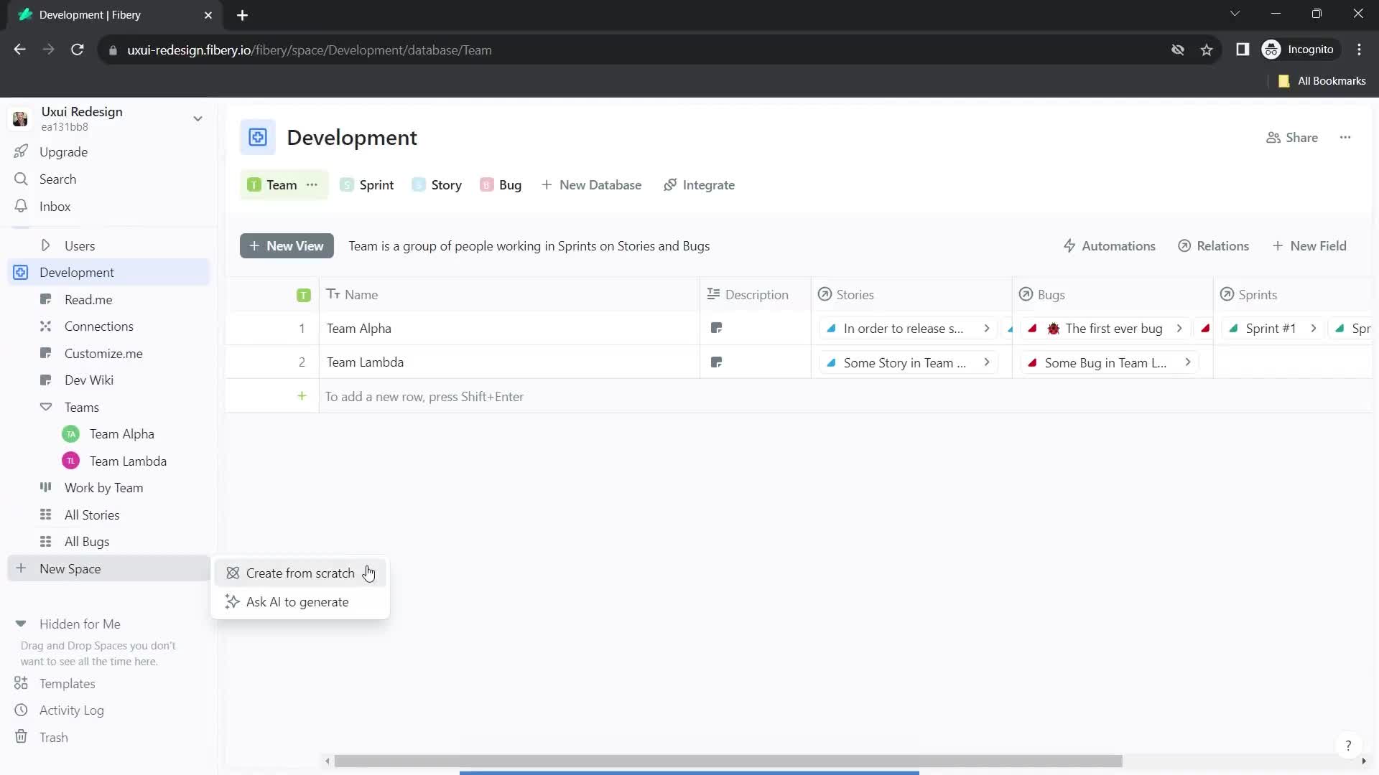Expand Team Lambda Stories field
The image size is (1379, 775).
click(x=988, y=362)
